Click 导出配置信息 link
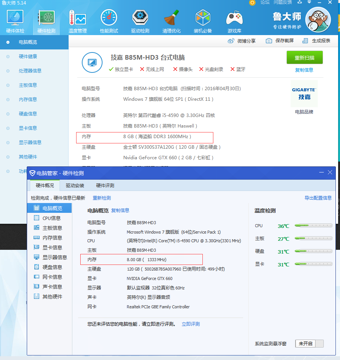340x360 pixels. click(x=318, y=198)
